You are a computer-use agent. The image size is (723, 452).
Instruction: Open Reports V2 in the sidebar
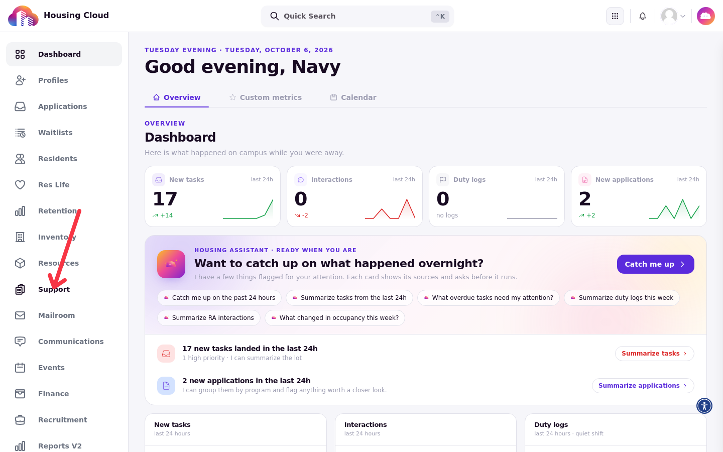64,446
